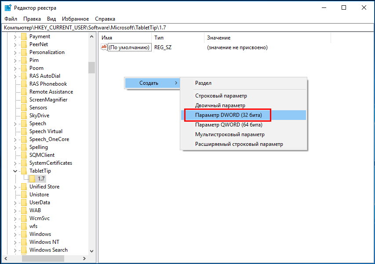Screen dimensions: 375x264
Task: Choose Двоичный параметр entry
Action: (x=244, y=105)
